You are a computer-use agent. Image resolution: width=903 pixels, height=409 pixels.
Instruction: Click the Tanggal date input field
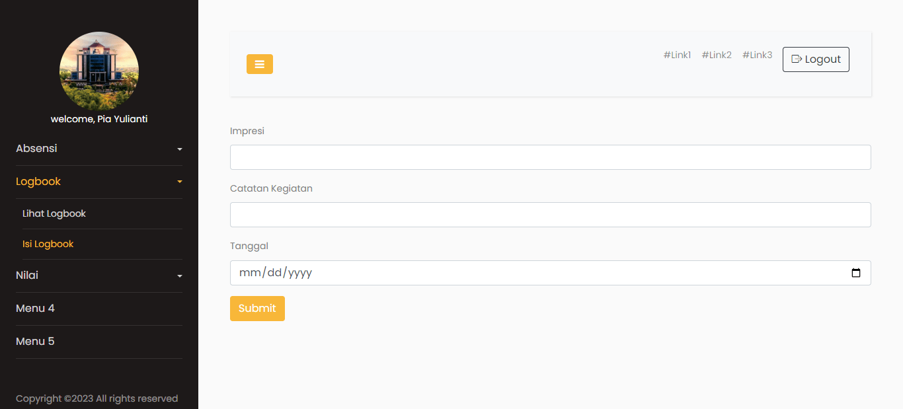click(529, 273)
